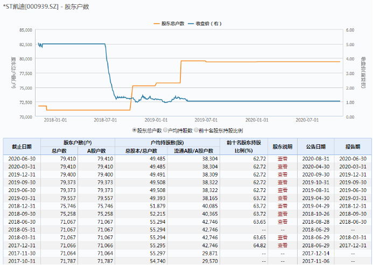Click total households value 75,746
Image resolution: width=373 pixels, height=265 pixels.
coord(68,206)
